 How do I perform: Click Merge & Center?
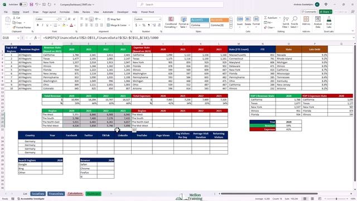pyautogui.click(x=117, y=25)
